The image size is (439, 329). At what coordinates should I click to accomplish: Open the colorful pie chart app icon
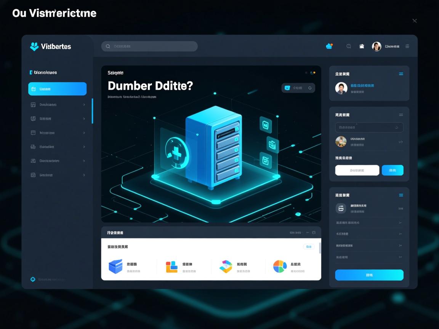point(280,267)
